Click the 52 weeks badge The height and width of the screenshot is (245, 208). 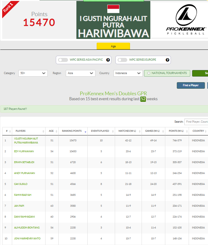143,99
